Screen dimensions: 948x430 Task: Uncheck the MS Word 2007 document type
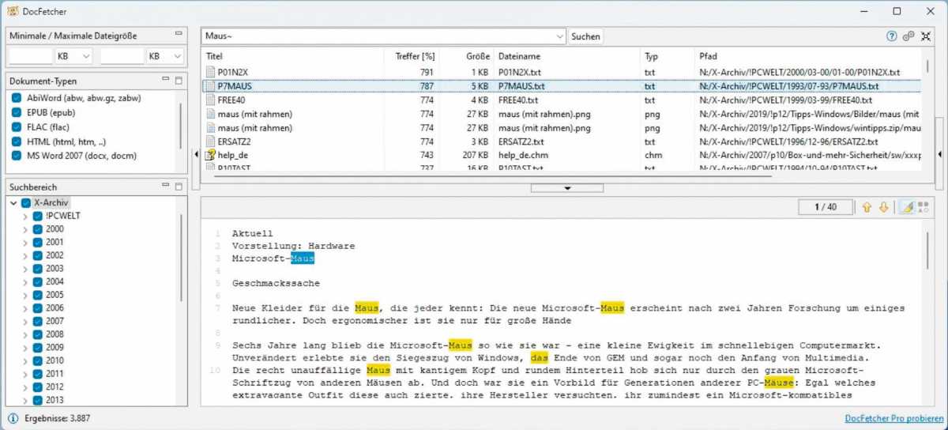pos(17,155)
